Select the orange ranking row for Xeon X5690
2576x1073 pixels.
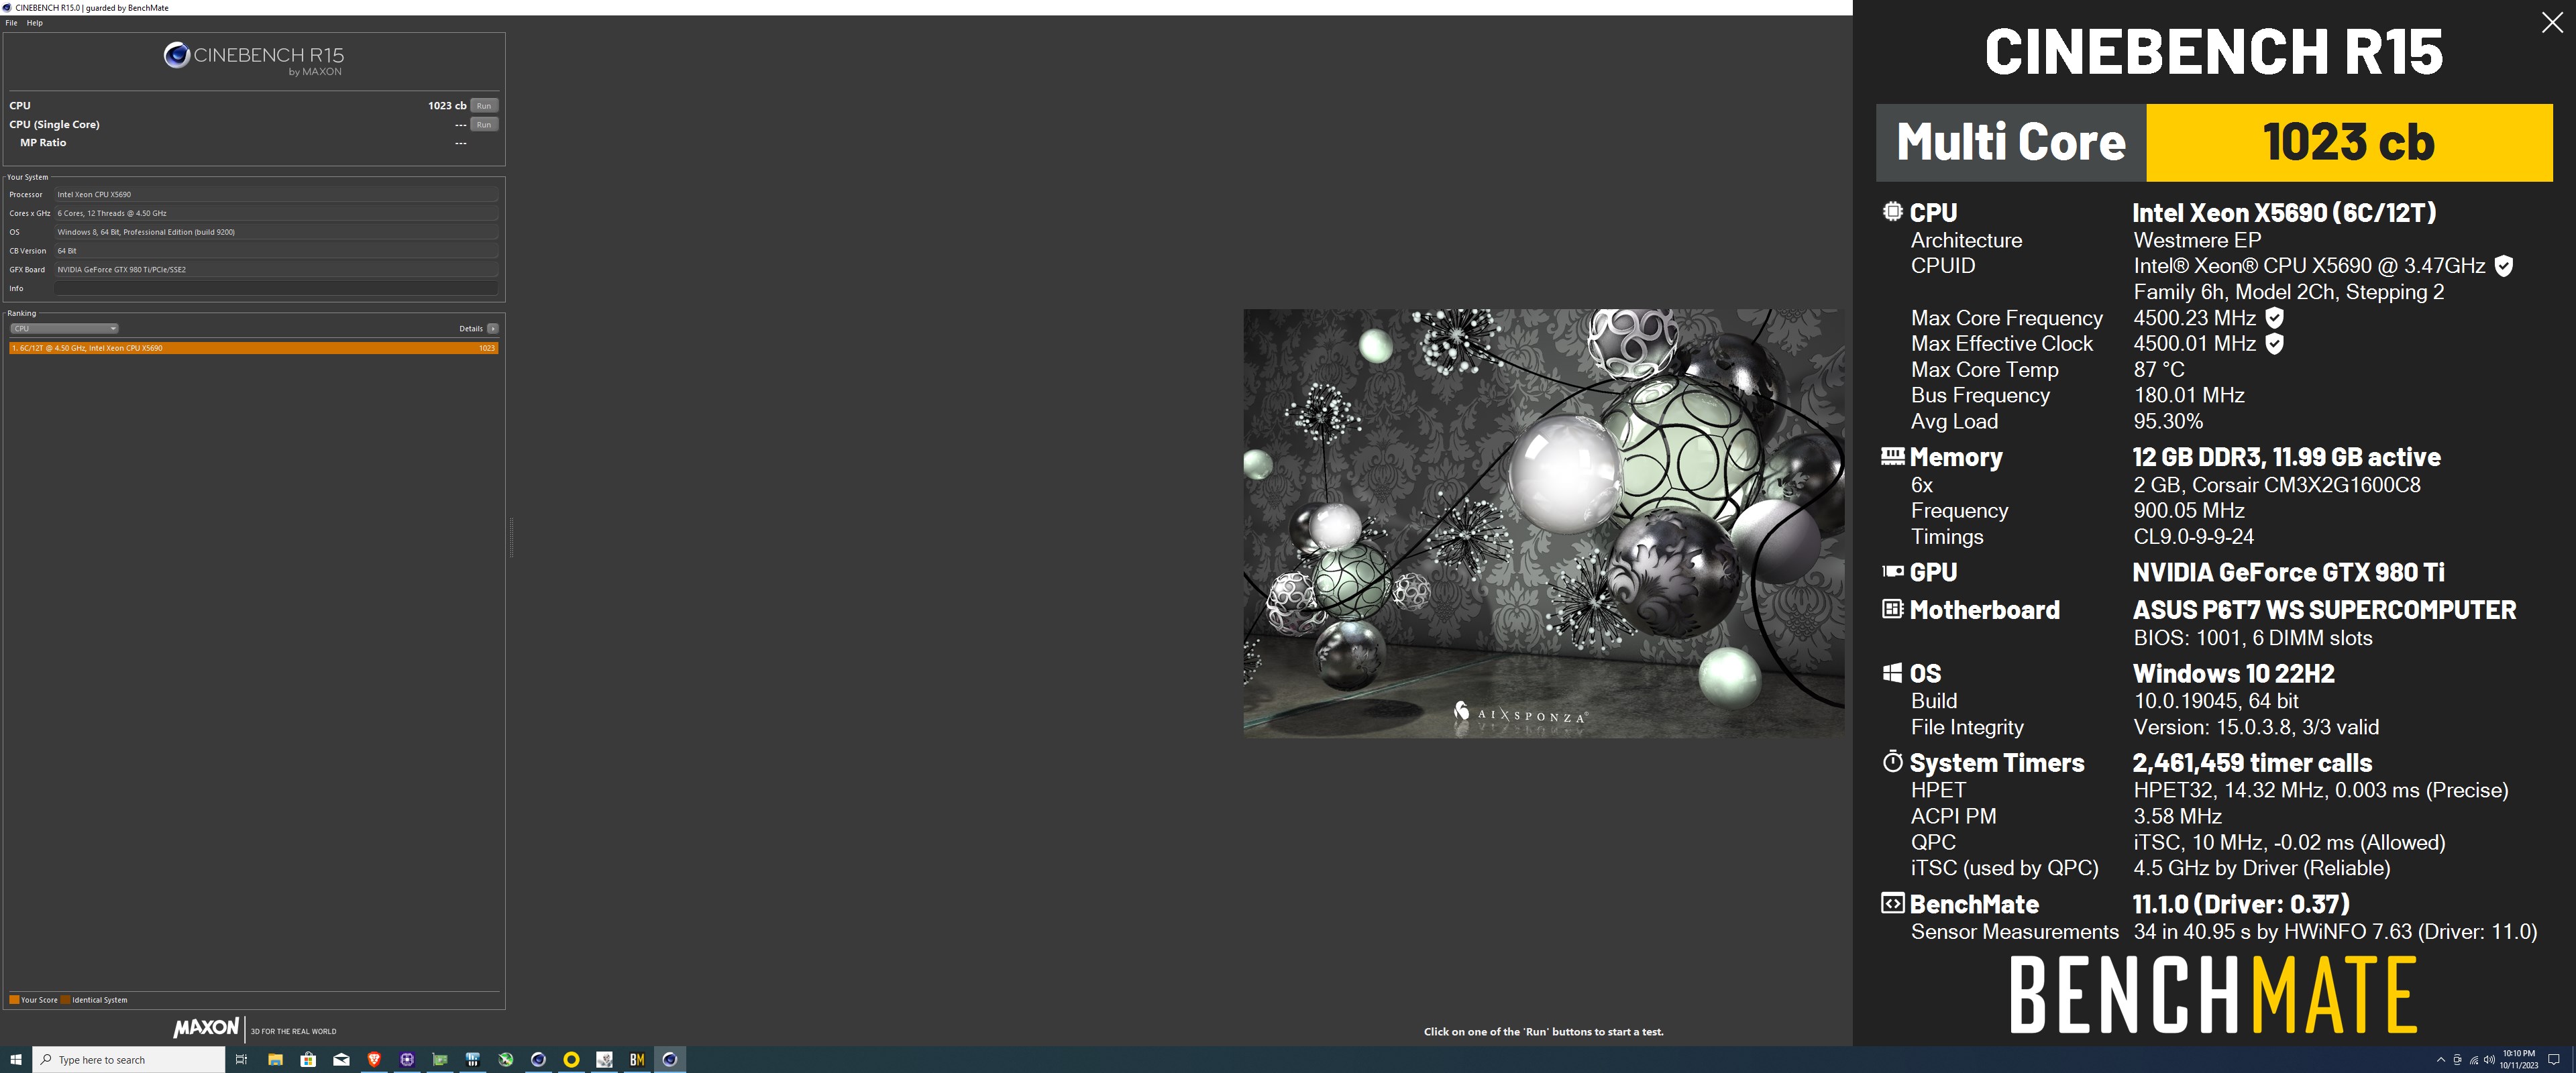click(x=253, y=348)
